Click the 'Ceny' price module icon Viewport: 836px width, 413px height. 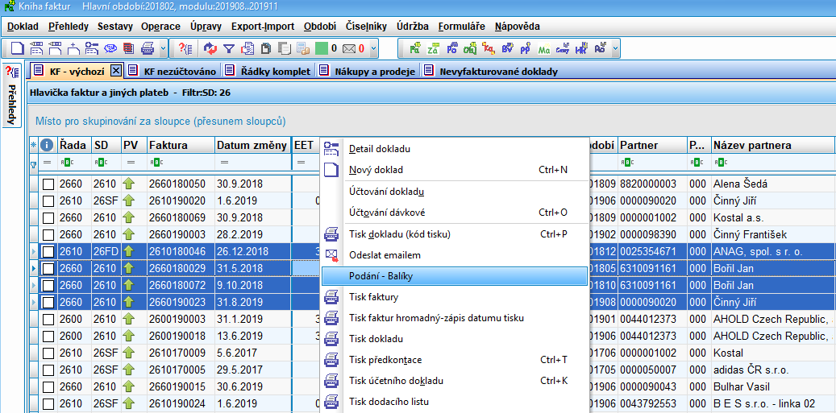coord(562,48)
